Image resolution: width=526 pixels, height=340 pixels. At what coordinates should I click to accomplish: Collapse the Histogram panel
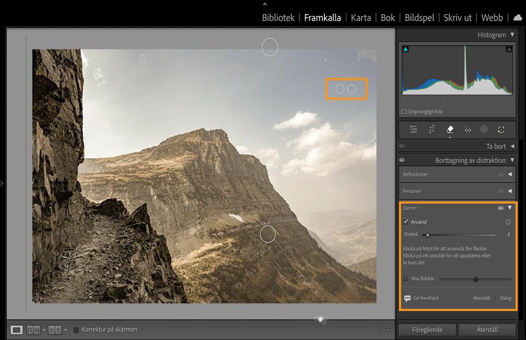512,35
